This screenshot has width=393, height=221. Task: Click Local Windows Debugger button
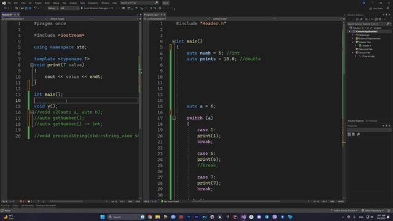click(96, 8)
